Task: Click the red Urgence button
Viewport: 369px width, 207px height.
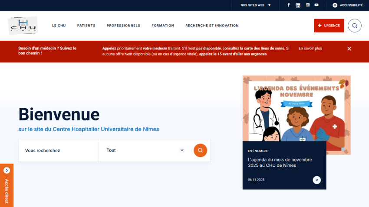Action: point(329,26)
